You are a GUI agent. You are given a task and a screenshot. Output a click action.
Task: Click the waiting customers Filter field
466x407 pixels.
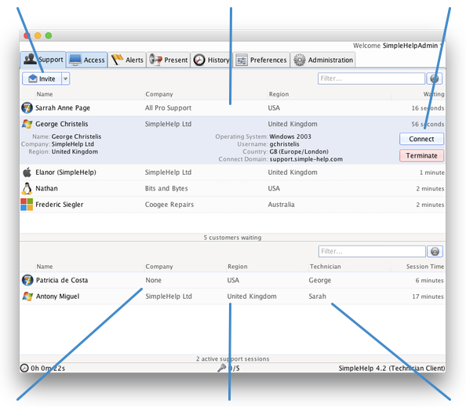pos(371,78)
